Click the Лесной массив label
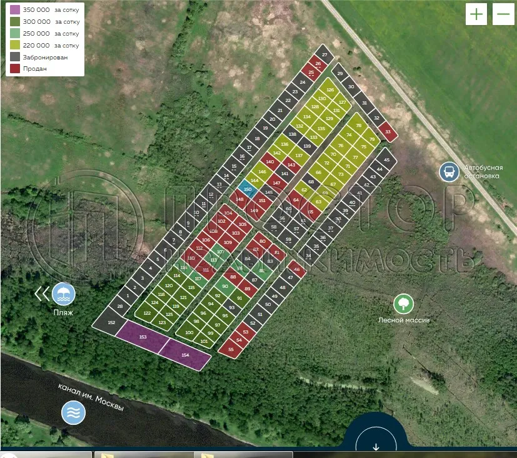517x458 pixels. click(404, 320)
